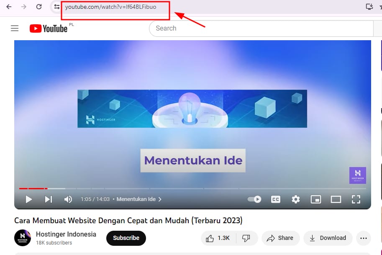Play the video with the play button

29,199
